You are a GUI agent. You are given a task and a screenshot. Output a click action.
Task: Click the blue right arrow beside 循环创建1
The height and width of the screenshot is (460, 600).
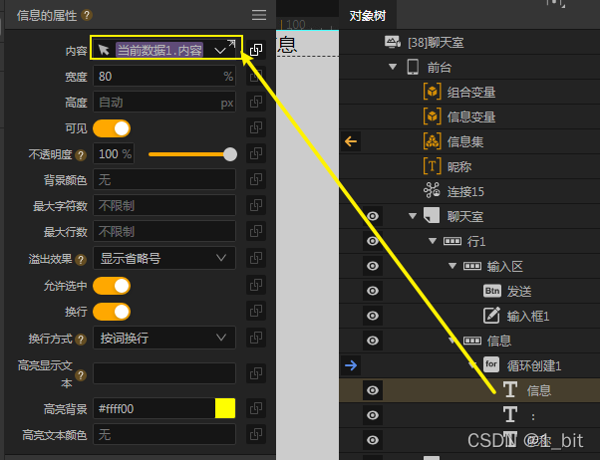pos(351,365)
